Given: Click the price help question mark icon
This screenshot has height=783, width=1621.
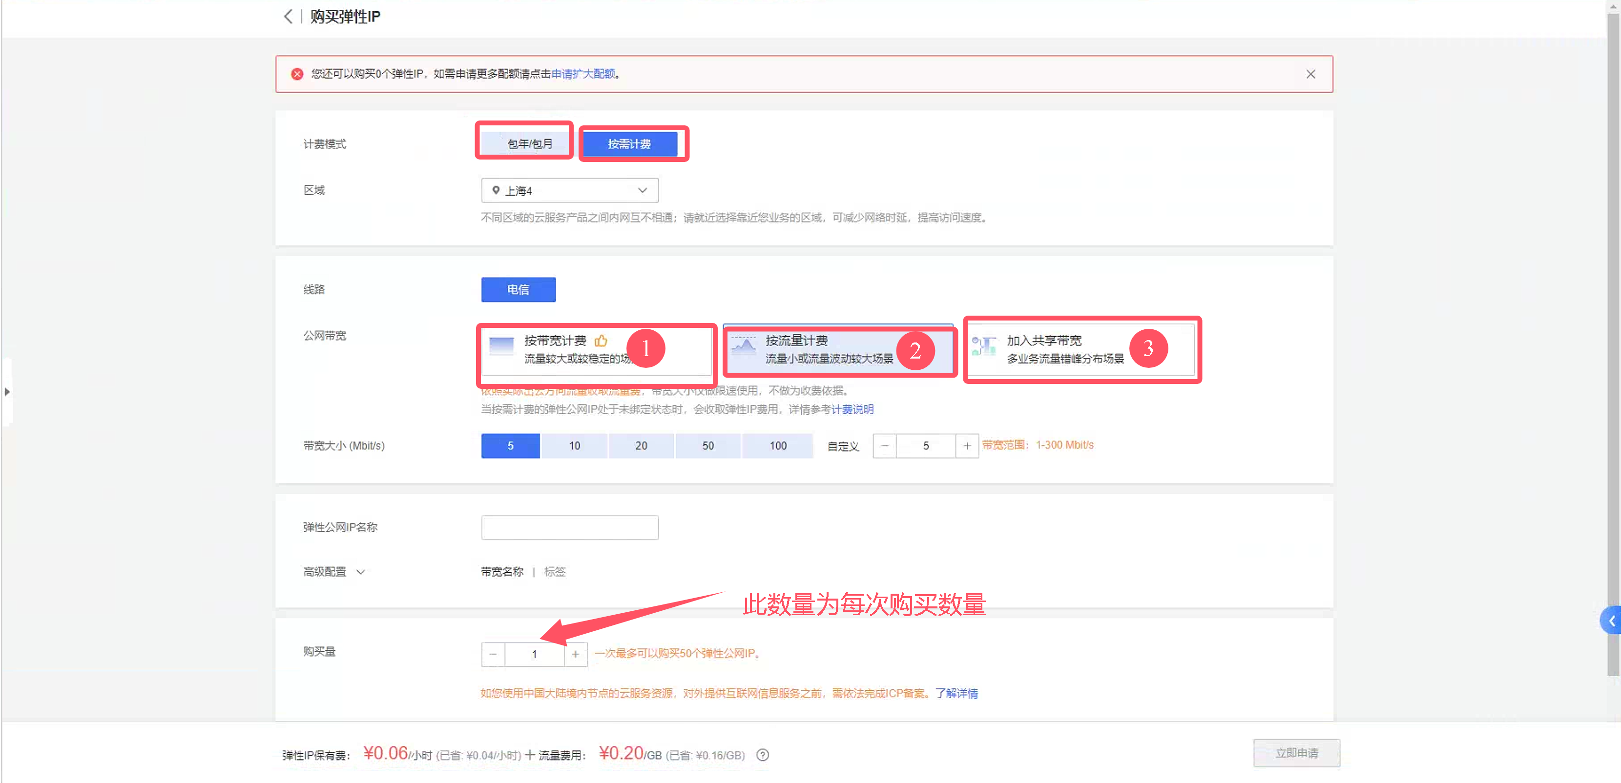Looking at the screenshot, I should [763, 755].
